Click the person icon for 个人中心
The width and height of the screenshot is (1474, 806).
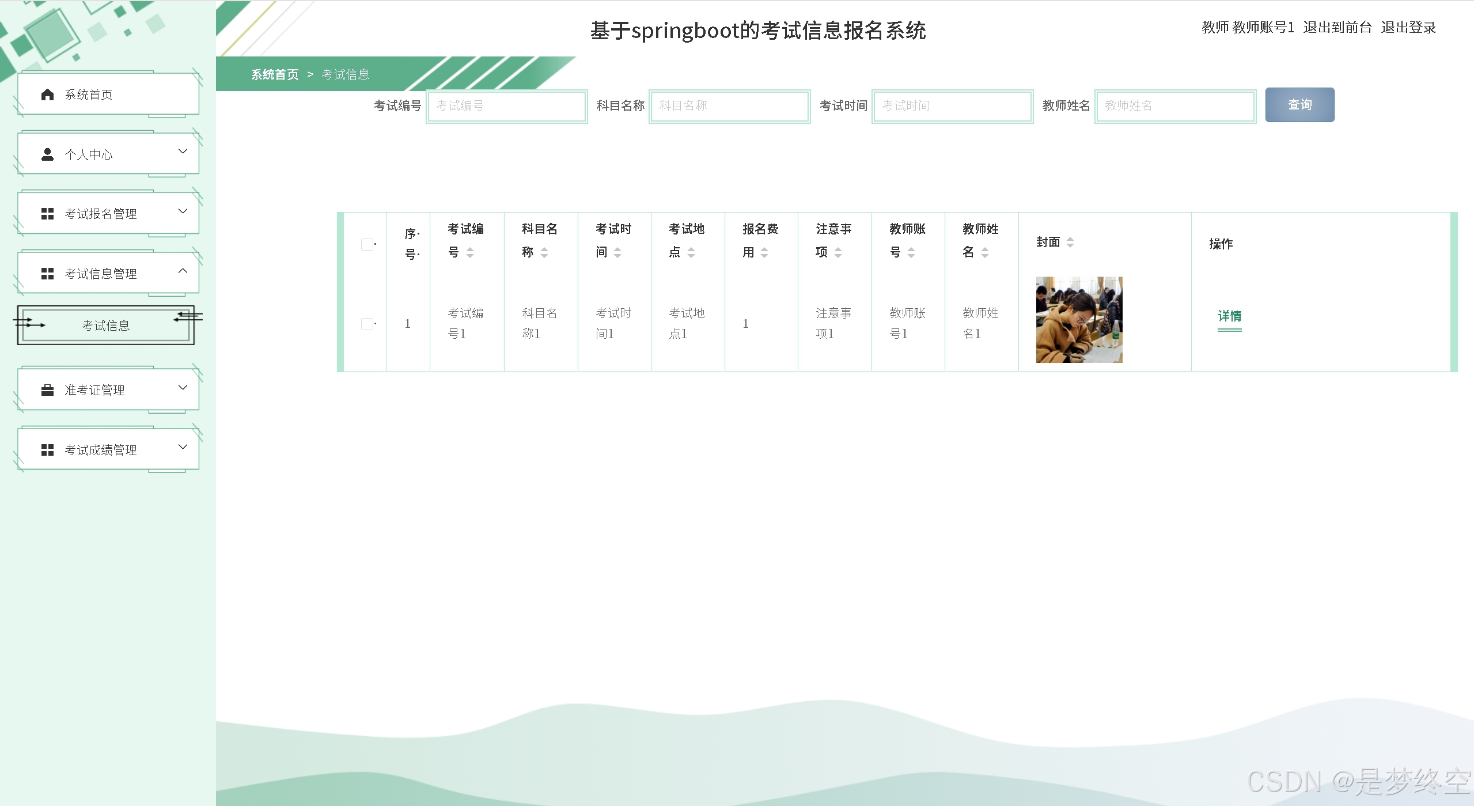(x=47, y=154)
